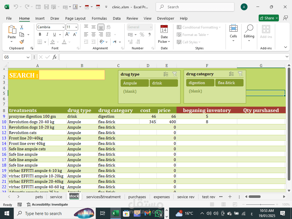Add a new sheet with plus icon
Screen dimensions: 292x219
click(x=230, y=197)
